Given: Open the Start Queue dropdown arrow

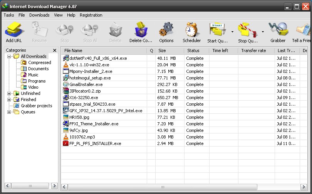Looking at the screenshot, I should click(232, 32).
